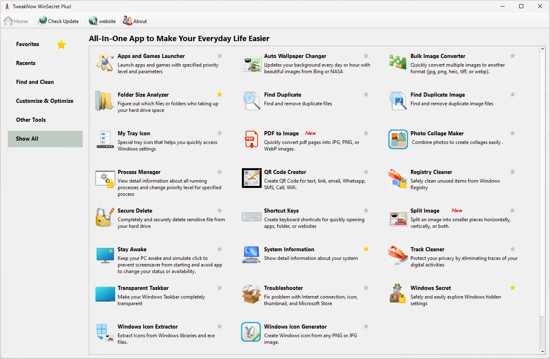Viewport: 550px width, 359px height.
Task: Launch the Photo Collage Maker icon
Action: 398,139
